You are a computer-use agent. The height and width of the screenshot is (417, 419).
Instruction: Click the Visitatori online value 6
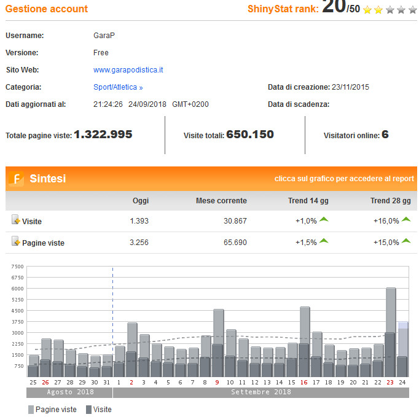point(385,134)
